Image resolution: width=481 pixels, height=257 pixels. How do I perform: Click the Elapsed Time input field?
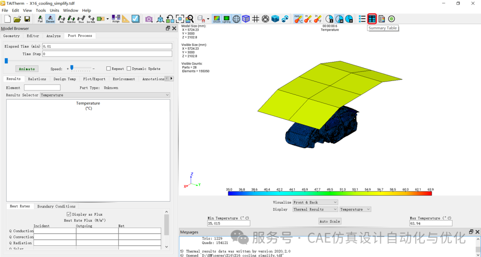click(x=107, y=46)
